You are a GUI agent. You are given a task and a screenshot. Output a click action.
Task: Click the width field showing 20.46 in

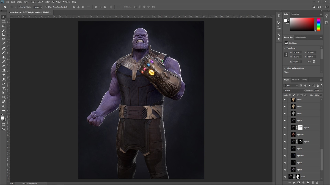click(x=297, y=52)
